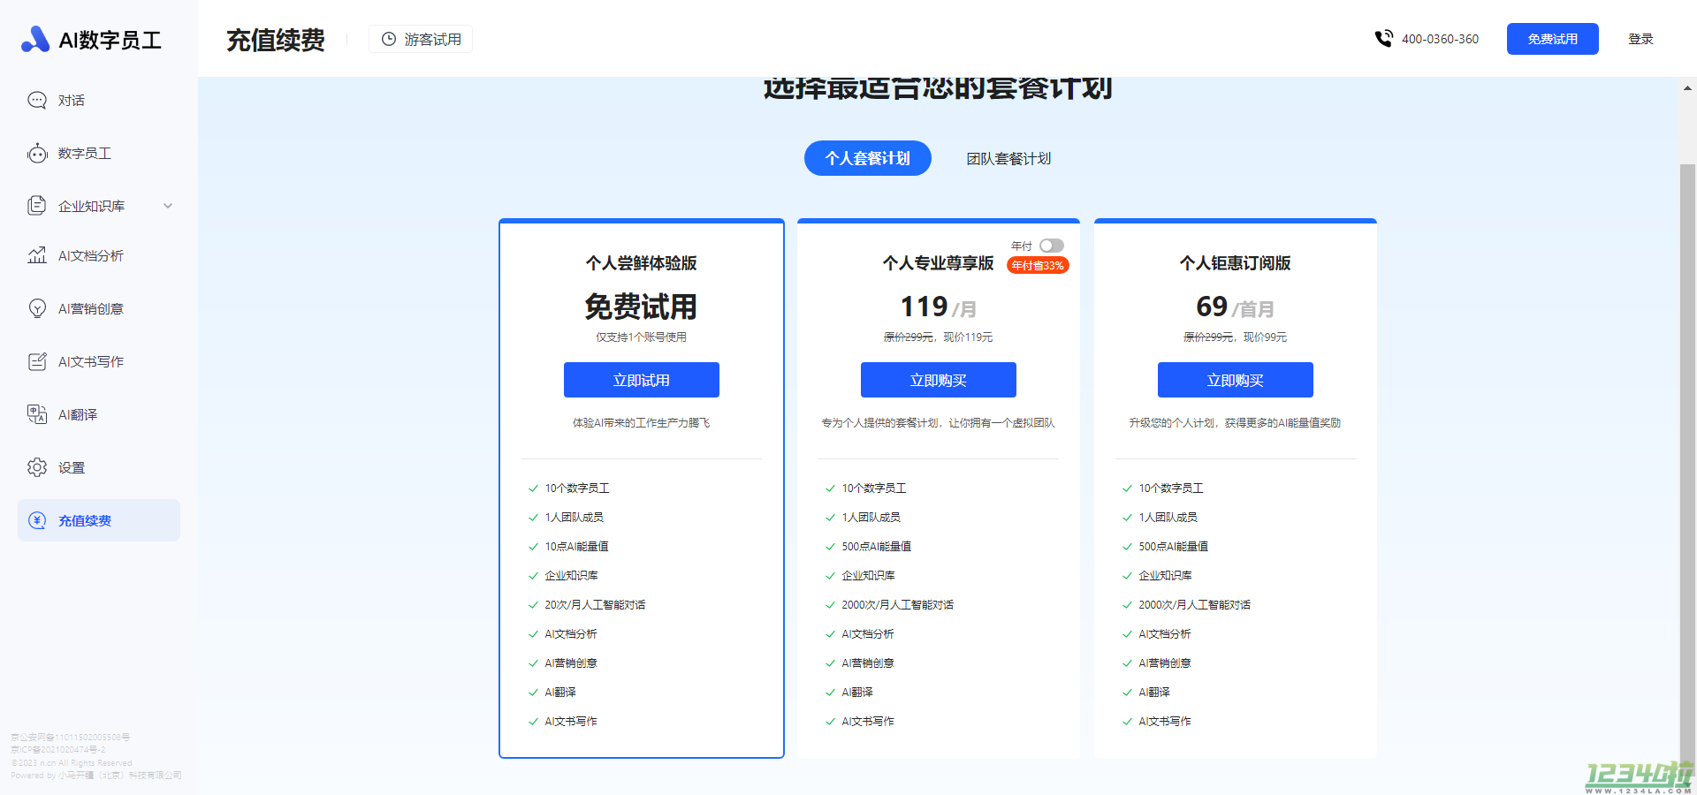The height and width of the screenshot is (795, 1697).
Task: Click 立即购买 under 个人专业尊享版
Action: (x=939, y=380)
